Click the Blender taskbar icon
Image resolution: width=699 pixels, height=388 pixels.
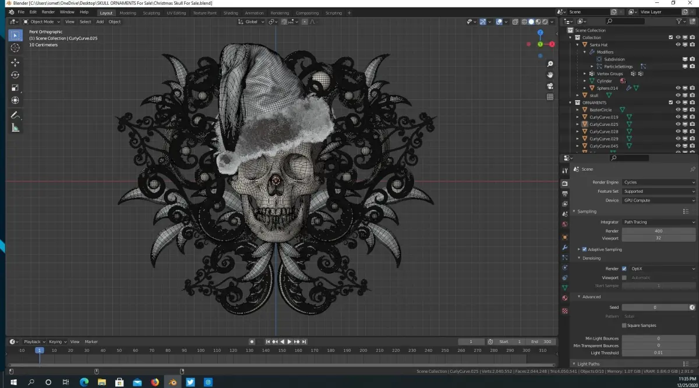point(172,382)
